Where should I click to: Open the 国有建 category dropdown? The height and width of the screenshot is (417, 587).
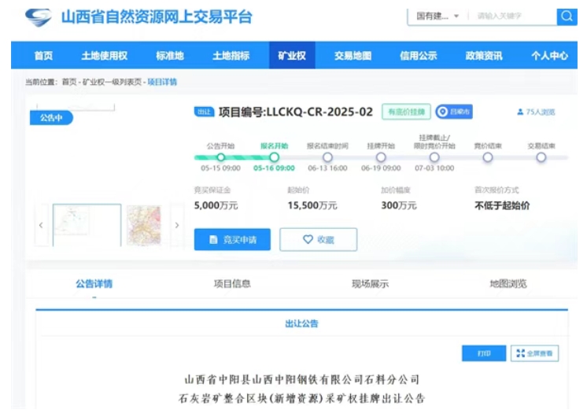pos(437,17)
